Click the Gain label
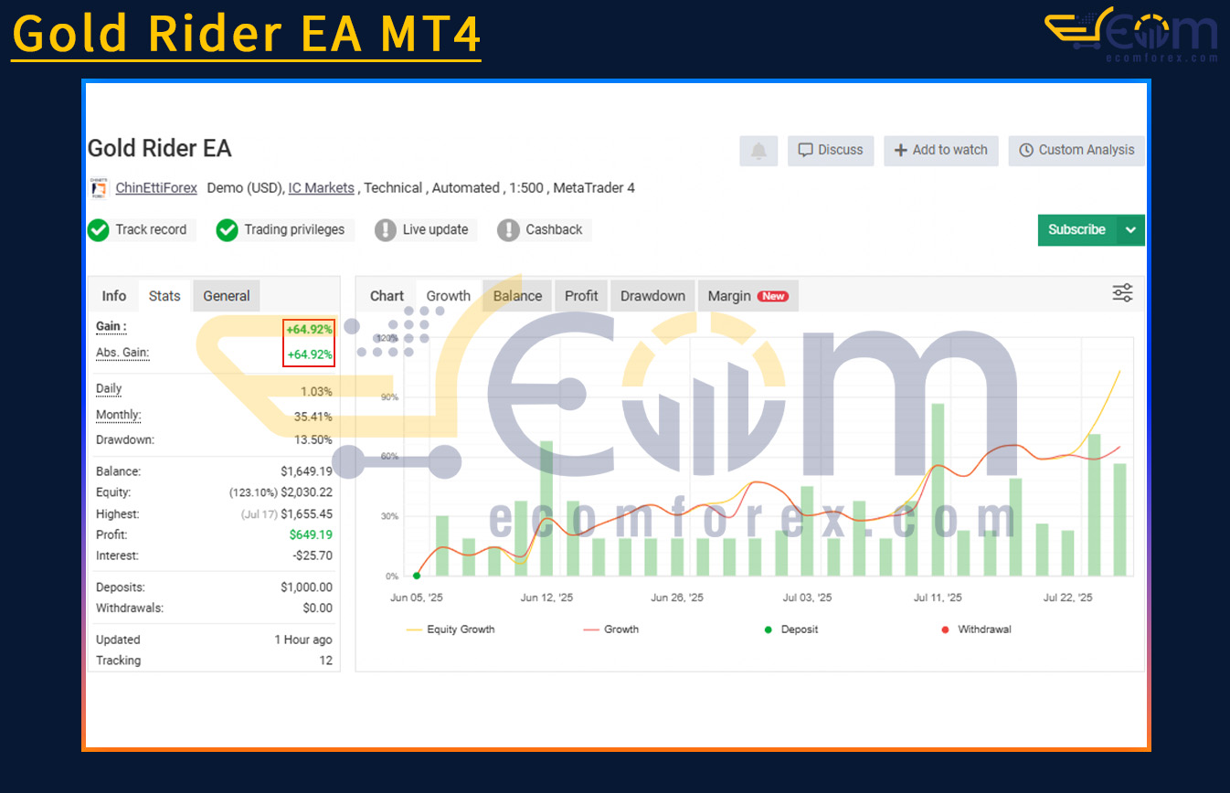Image resolution: width=1230 pixels, height=793 pixels. click(x=111, y=326)
